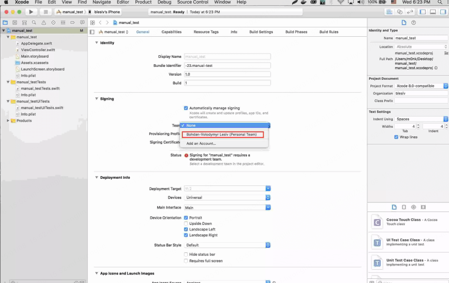Show the Object library icon
Viewport: 449px width, 283px height.
click(413, 207)
